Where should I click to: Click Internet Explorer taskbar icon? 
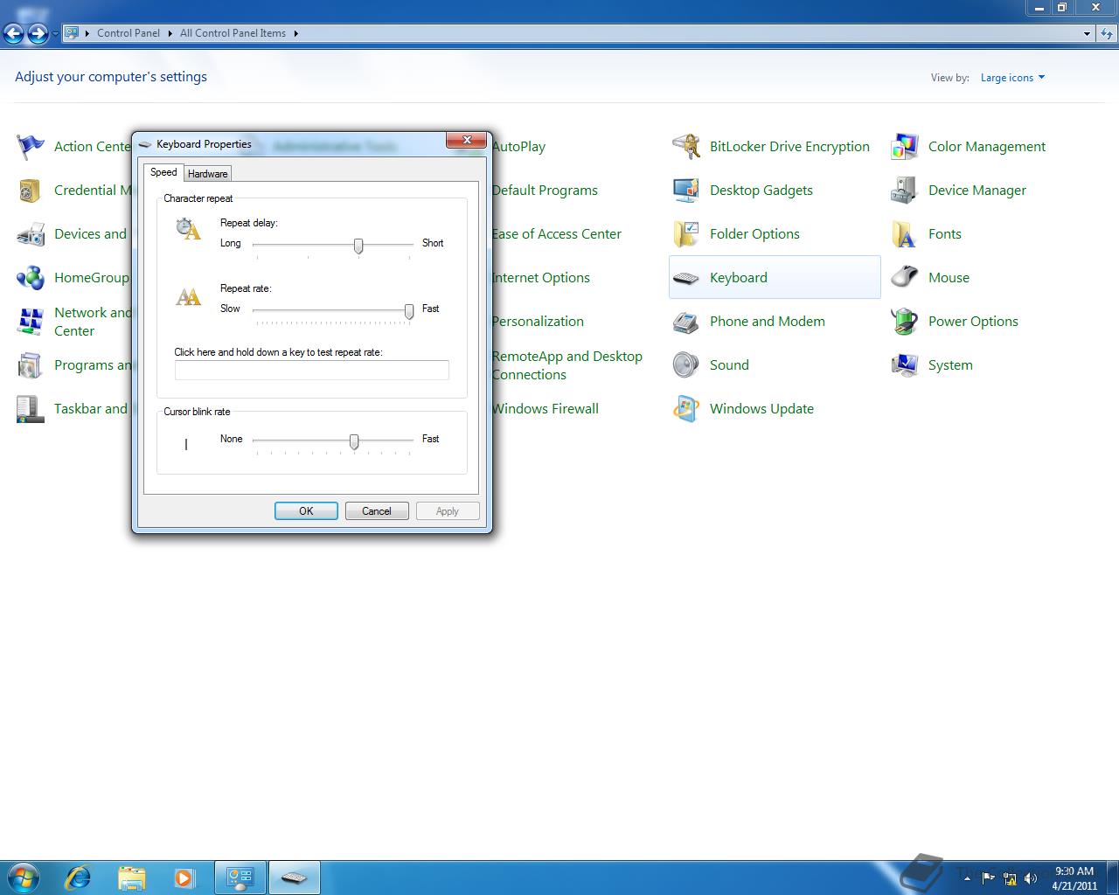pyautogui.click(x=79, y=878)
